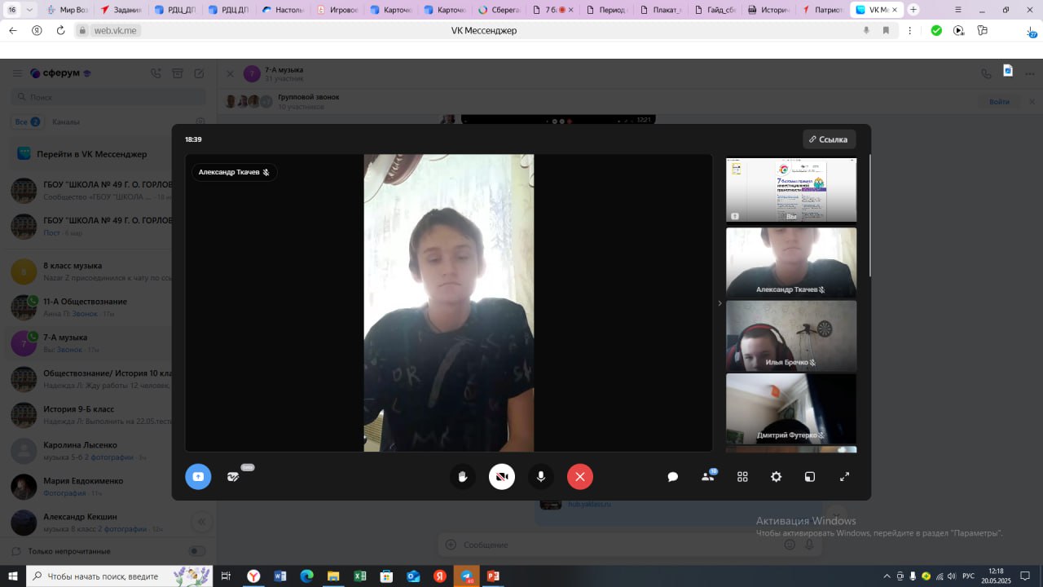The width and height of the screenshot is (1043, 587).
Task: Toggle Только непрочитанные switch
Action: (197, 551)
